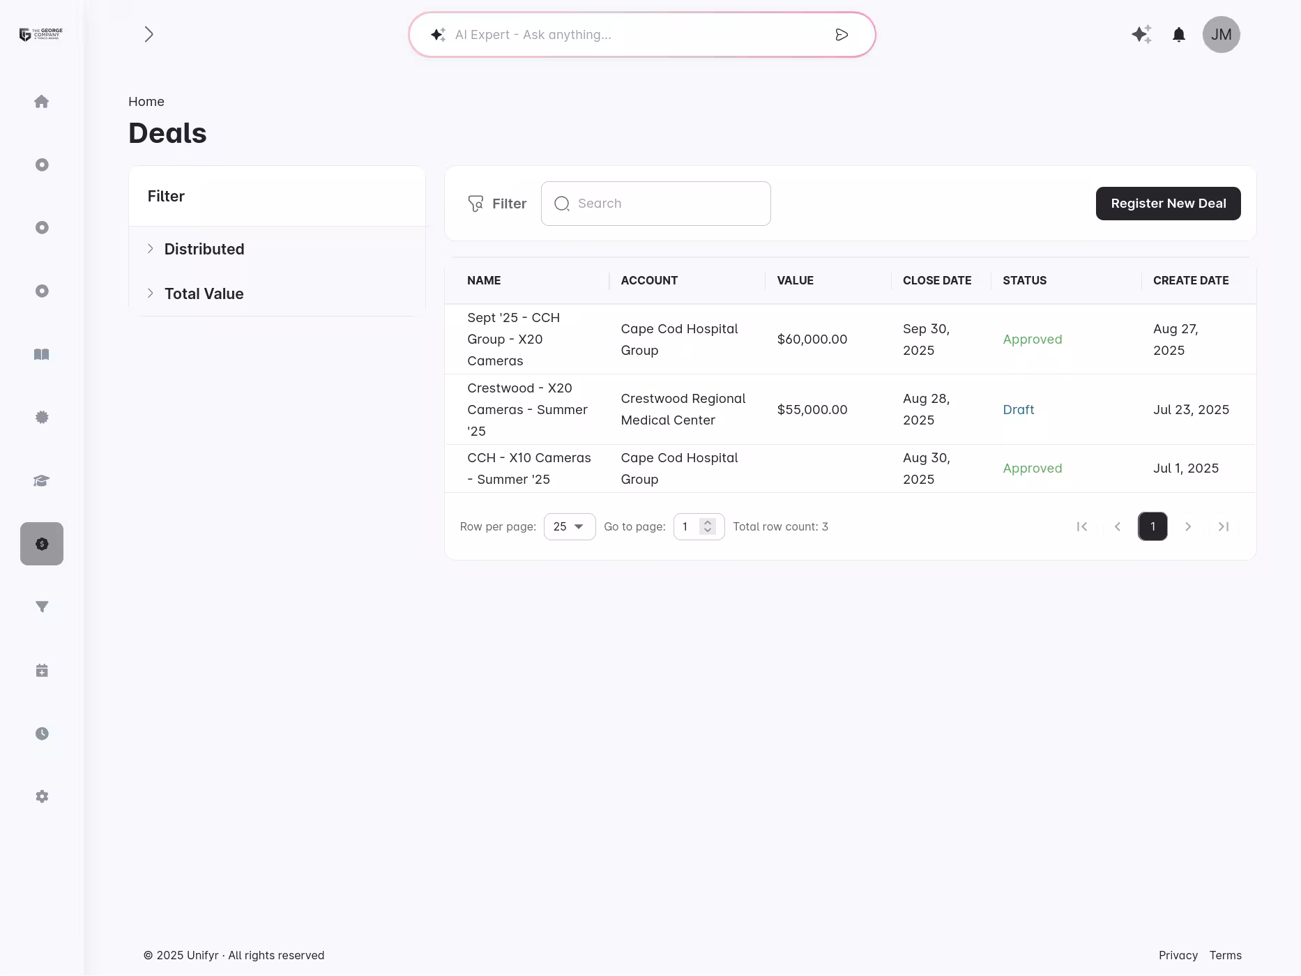Open the Privacy link in footer
This screenshot has width=1301, height=976.
[1178, 955]
